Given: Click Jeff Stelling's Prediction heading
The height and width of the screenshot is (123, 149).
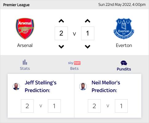Looking at the screenshot, I should point(41,87).
